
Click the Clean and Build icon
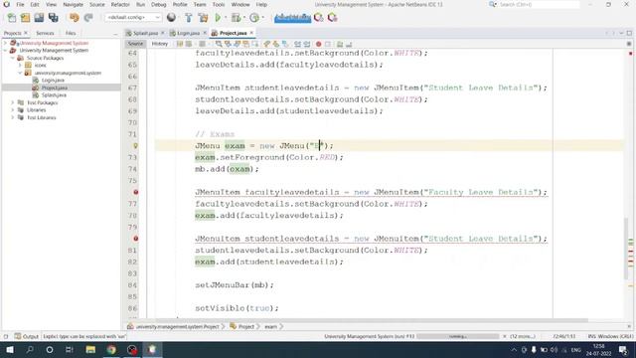[x=203, y=18]
